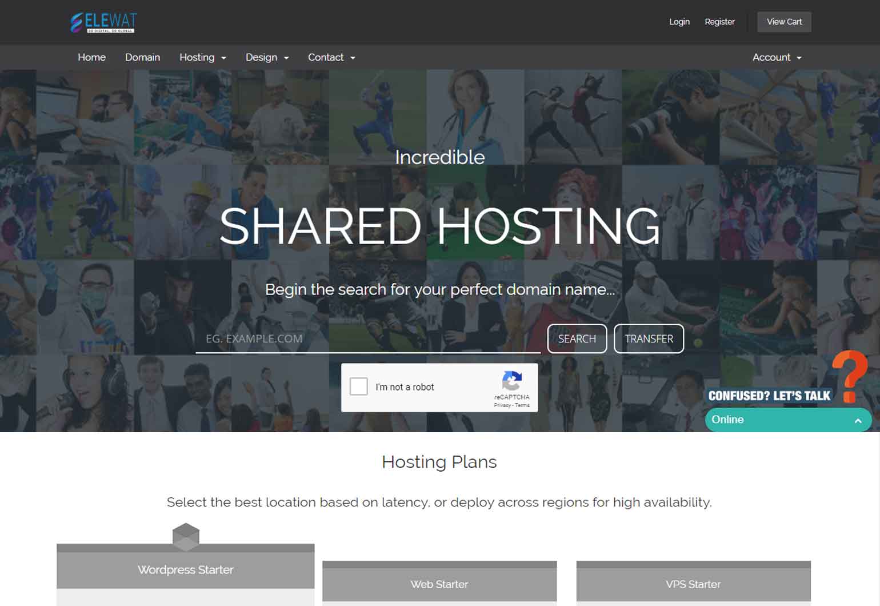Focus the domain name input field
Screen dimensions: 880x606
(367, 339)
